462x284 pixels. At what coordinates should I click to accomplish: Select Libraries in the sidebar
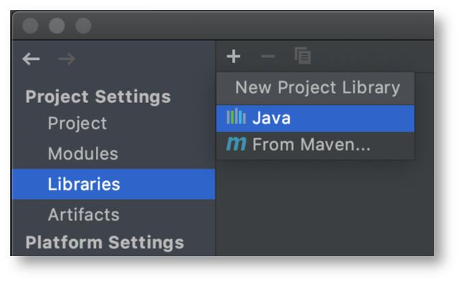pyautogui.click(x=114, y=184)
